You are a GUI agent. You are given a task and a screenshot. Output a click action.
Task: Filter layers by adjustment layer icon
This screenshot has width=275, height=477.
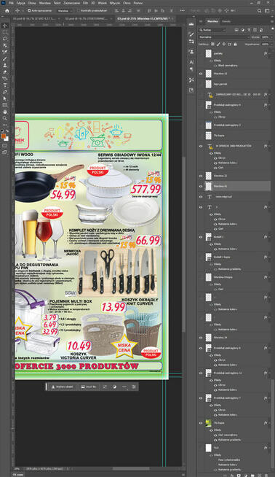pyautogui.click(x=242, y=30)
